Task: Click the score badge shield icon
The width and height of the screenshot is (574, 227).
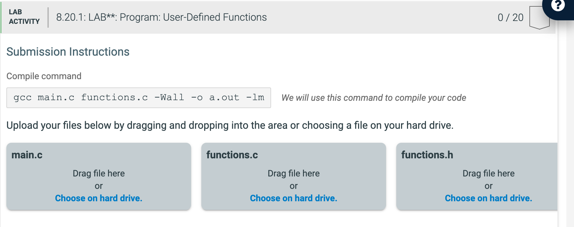Action: tap(539, 18)
